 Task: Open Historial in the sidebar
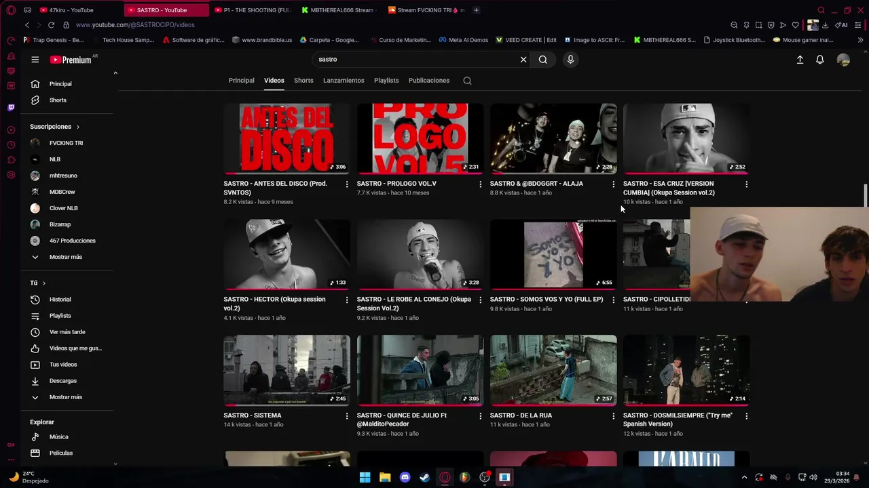pyautogui.click(x=60, y=300)
